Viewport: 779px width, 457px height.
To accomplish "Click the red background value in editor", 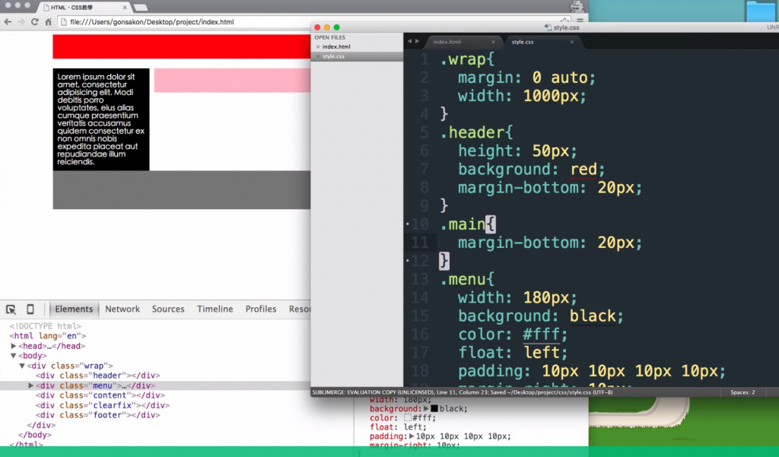I will (583, 170).
